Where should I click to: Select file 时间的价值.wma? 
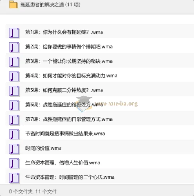pos(43,148)
